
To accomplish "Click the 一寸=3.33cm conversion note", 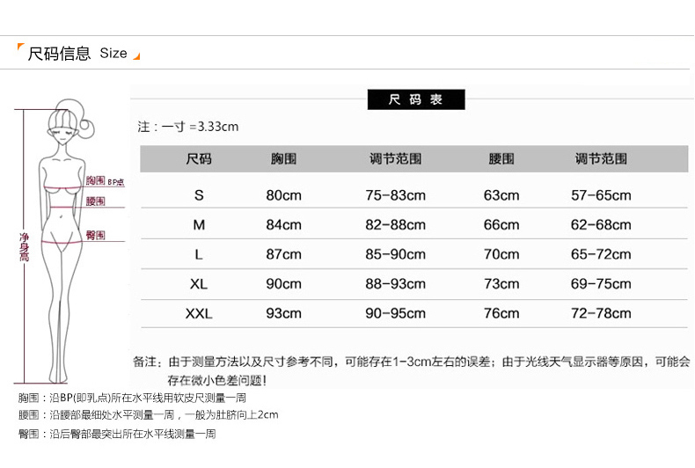I will 188,127.
